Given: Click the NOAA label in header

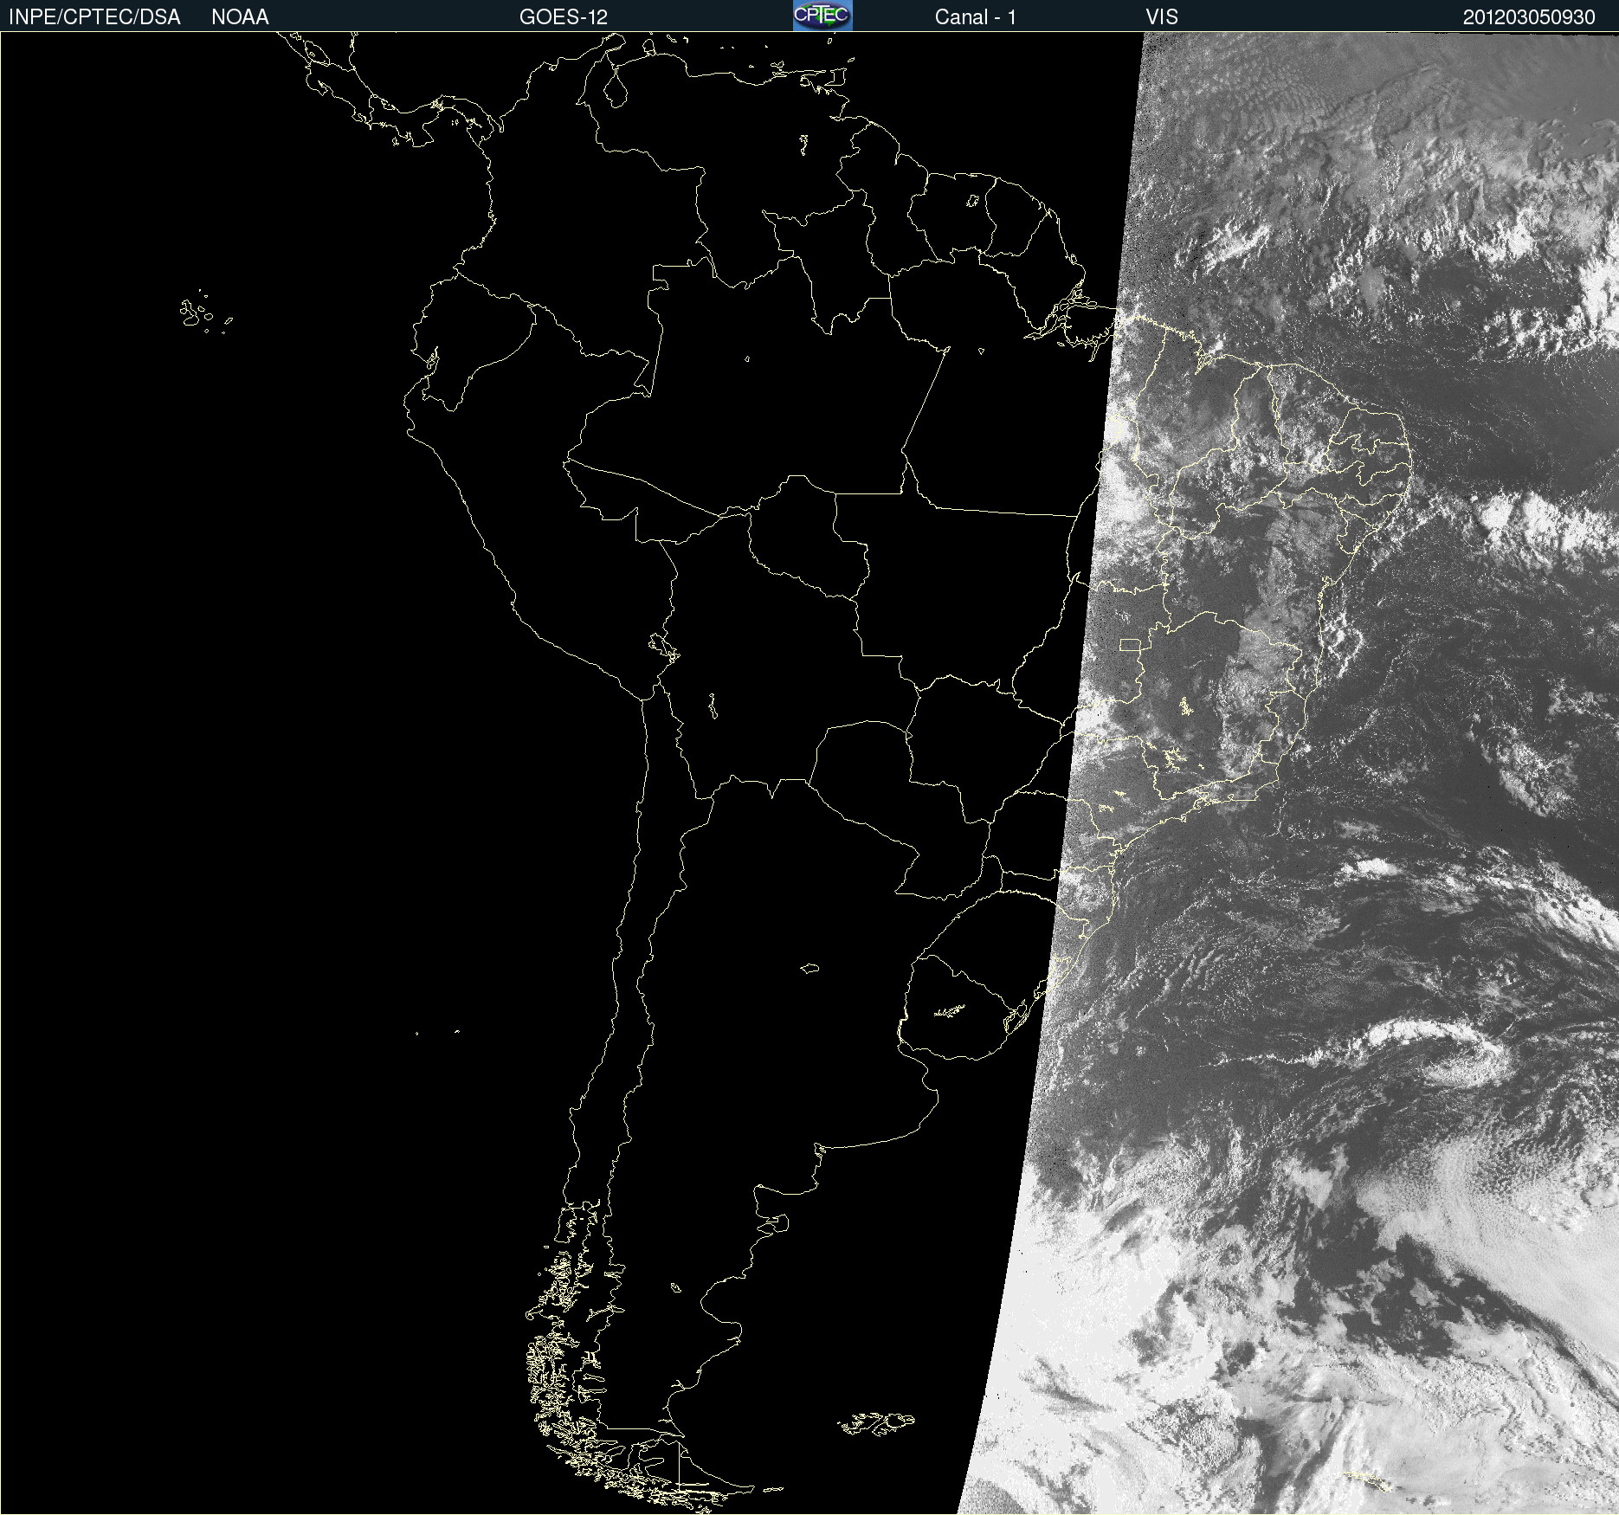Looking at the screenshot, I should tap(240, 17).
